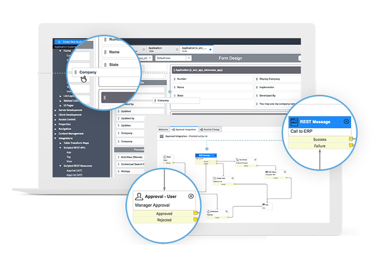
Task: Click the Notification bell activity icon
Action: pos(209,212)
